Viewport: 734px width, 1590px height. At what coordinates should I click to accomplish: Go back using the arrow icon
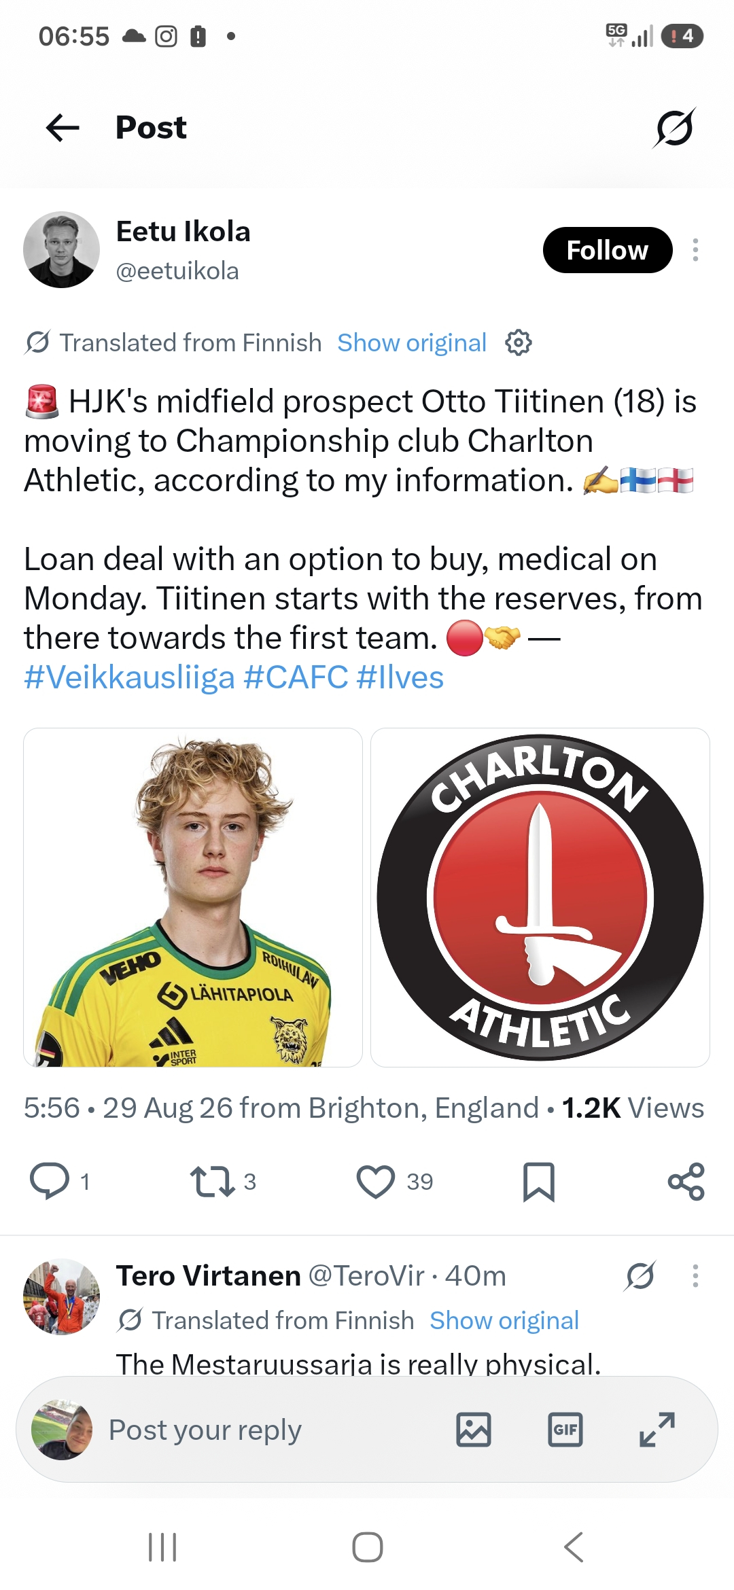(x=63, y=128)
